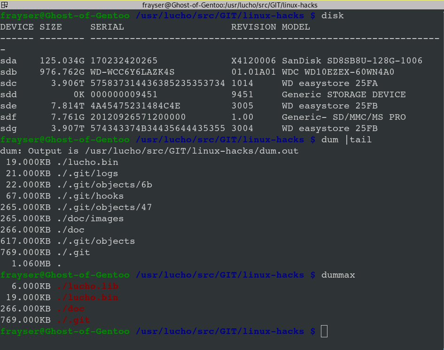Select model 'Generic- SD/MMC/MS PRO'

[x=344, y=117]
